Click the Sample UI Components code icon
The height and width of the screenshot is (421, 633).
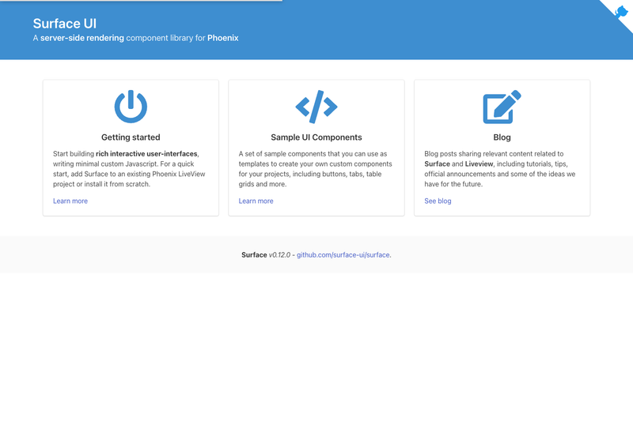point(316,107)
